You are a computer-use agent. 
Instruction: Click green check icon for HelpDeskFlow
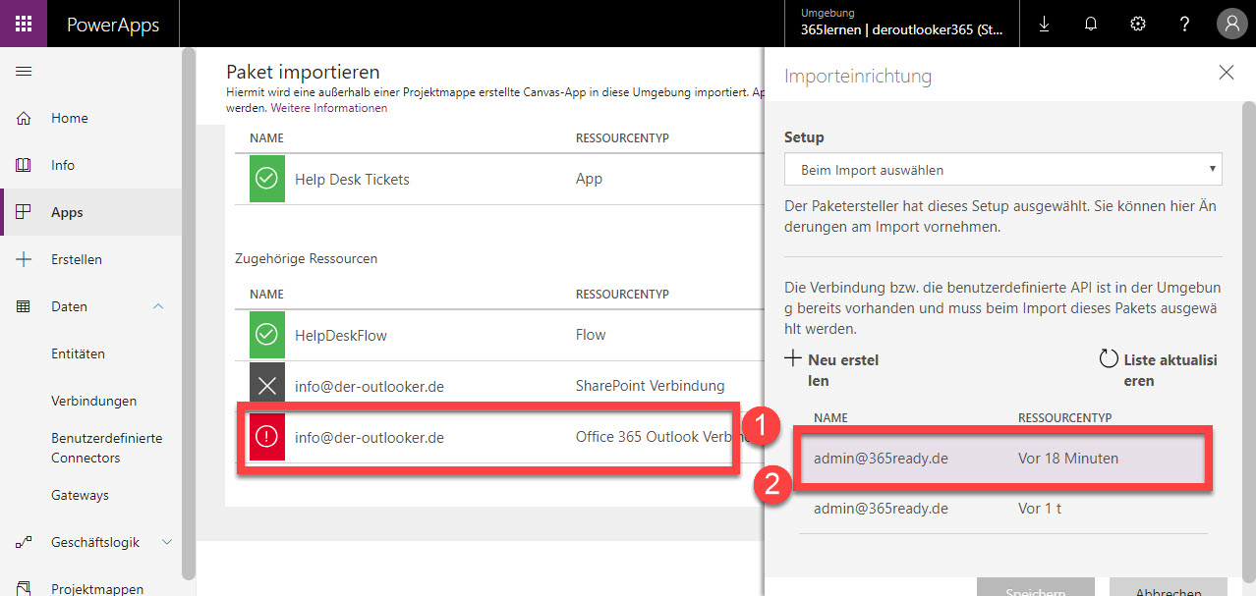coord(266,335)
